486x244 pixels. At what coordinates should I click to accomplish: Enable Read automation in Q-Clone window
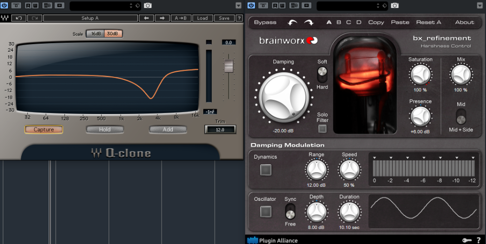28,5
